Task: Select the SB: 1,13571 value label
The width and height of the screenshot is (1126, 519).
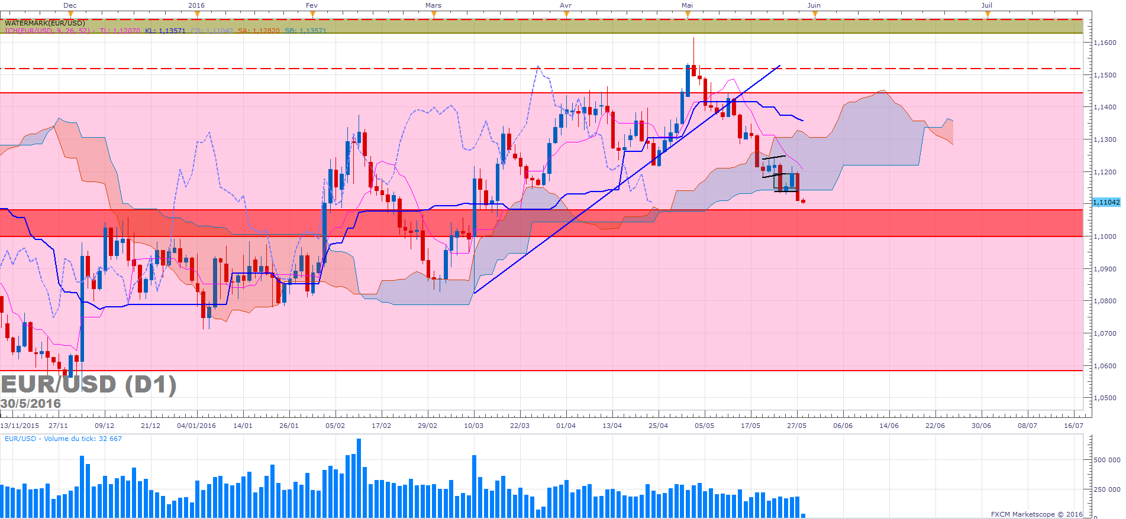Action: pos(305,31)
